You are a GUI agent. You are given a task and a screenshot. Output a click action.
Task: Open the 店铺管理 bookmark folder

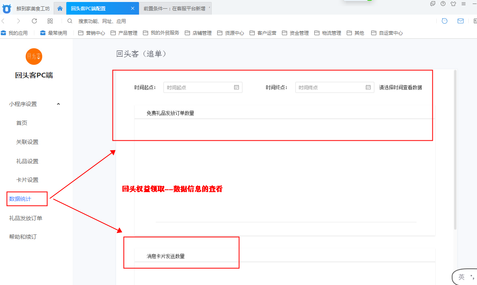[198, 33]
